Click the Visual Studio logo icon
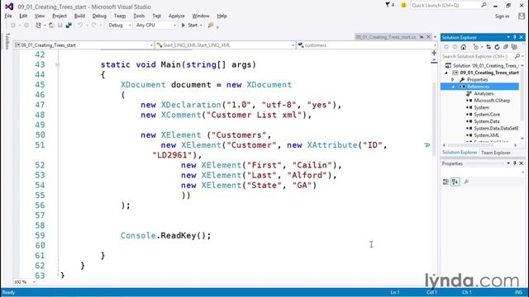The height and width of the screenshot is (297, 529). click(9, 7)
